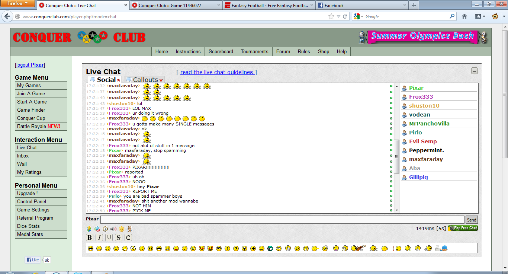Open the text color picker C button
Image resolution: width=508 pixels, height=274 pixels.
click(x=128, y=238)
